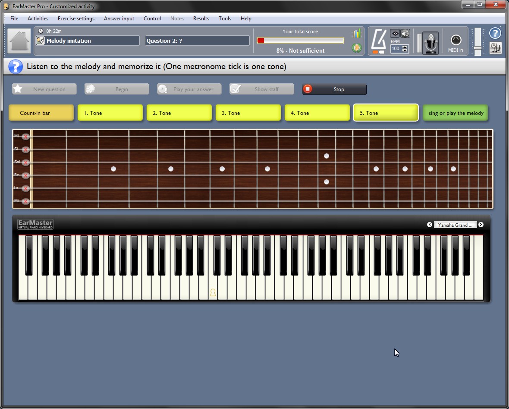509x409 pixels.
Task: Click the metronome icon
Action: click(x=379, y=41)
